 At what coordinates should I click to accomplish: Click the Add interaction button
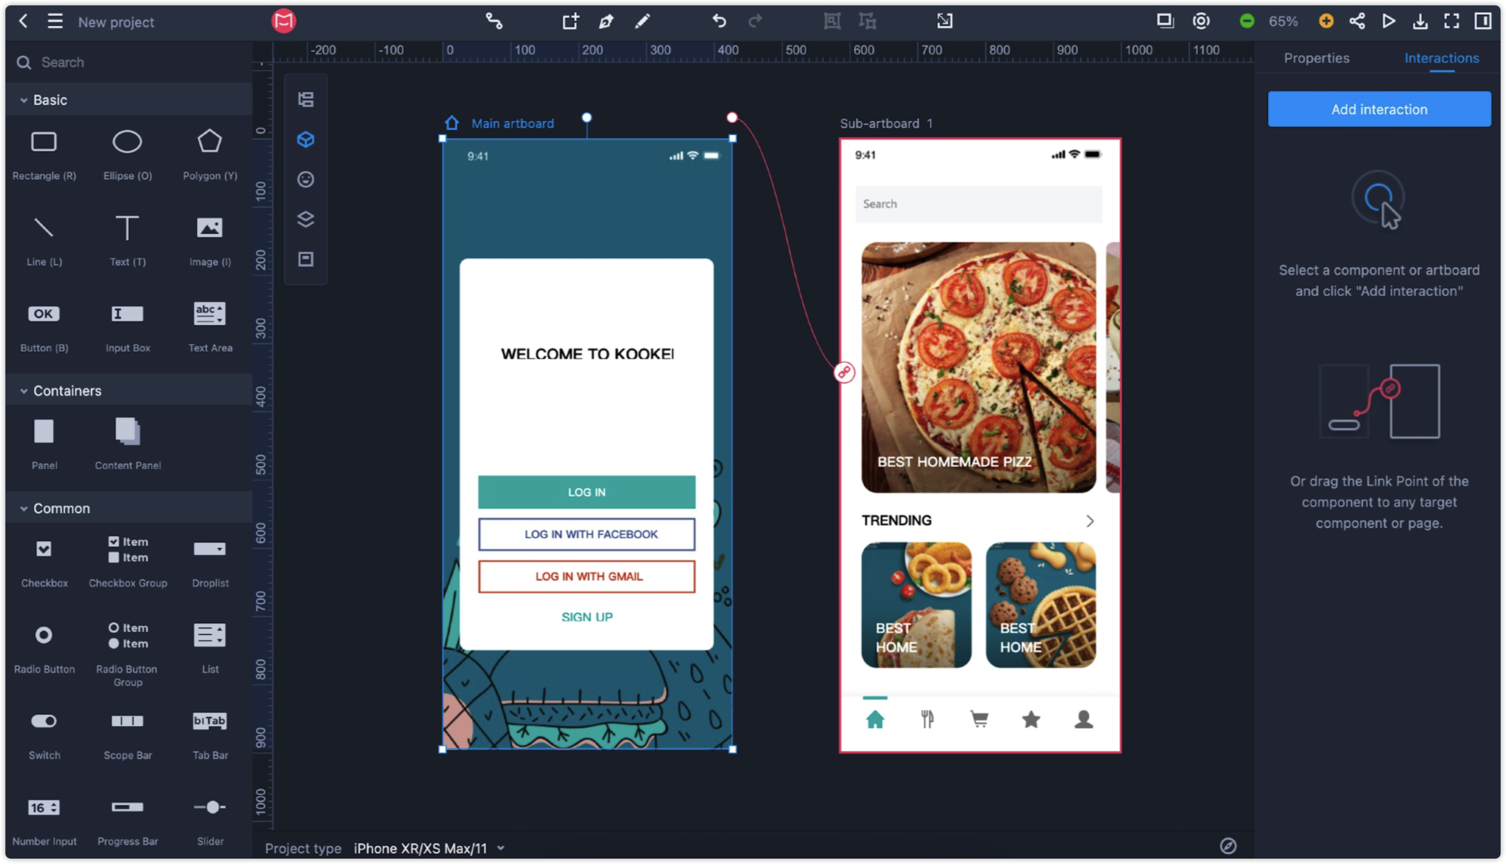point(1379,109)
